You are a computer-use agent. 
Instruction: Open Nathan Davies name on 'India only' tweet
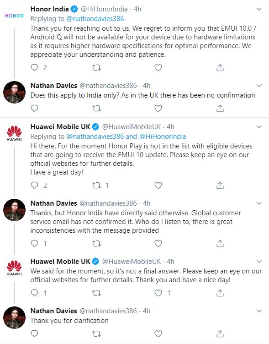[54, 86]
